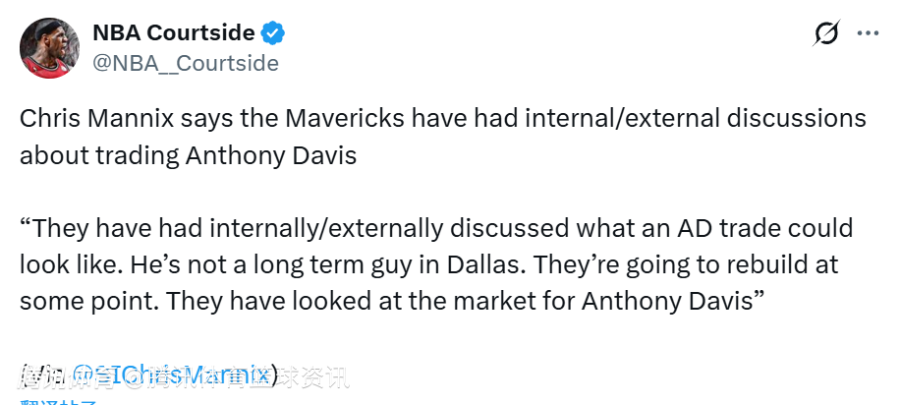Click the NBA Courtside display name
Viewport: 900px width, 405px height.
coord(173,32)
